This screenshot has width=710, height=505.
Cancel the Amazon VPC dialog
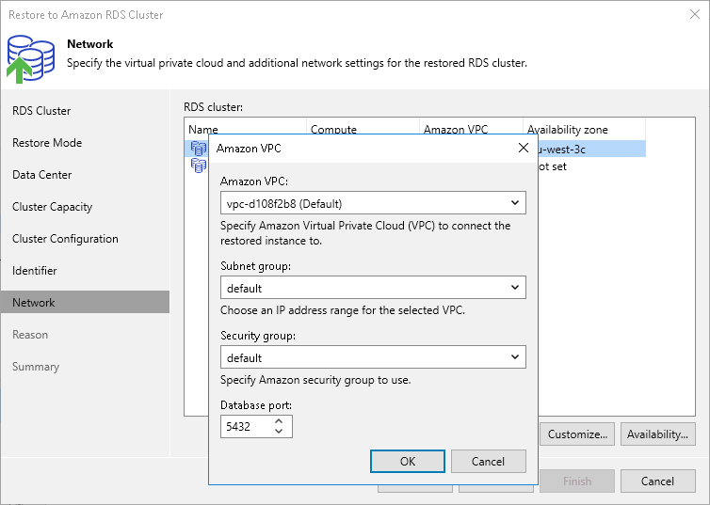[488, 462]
